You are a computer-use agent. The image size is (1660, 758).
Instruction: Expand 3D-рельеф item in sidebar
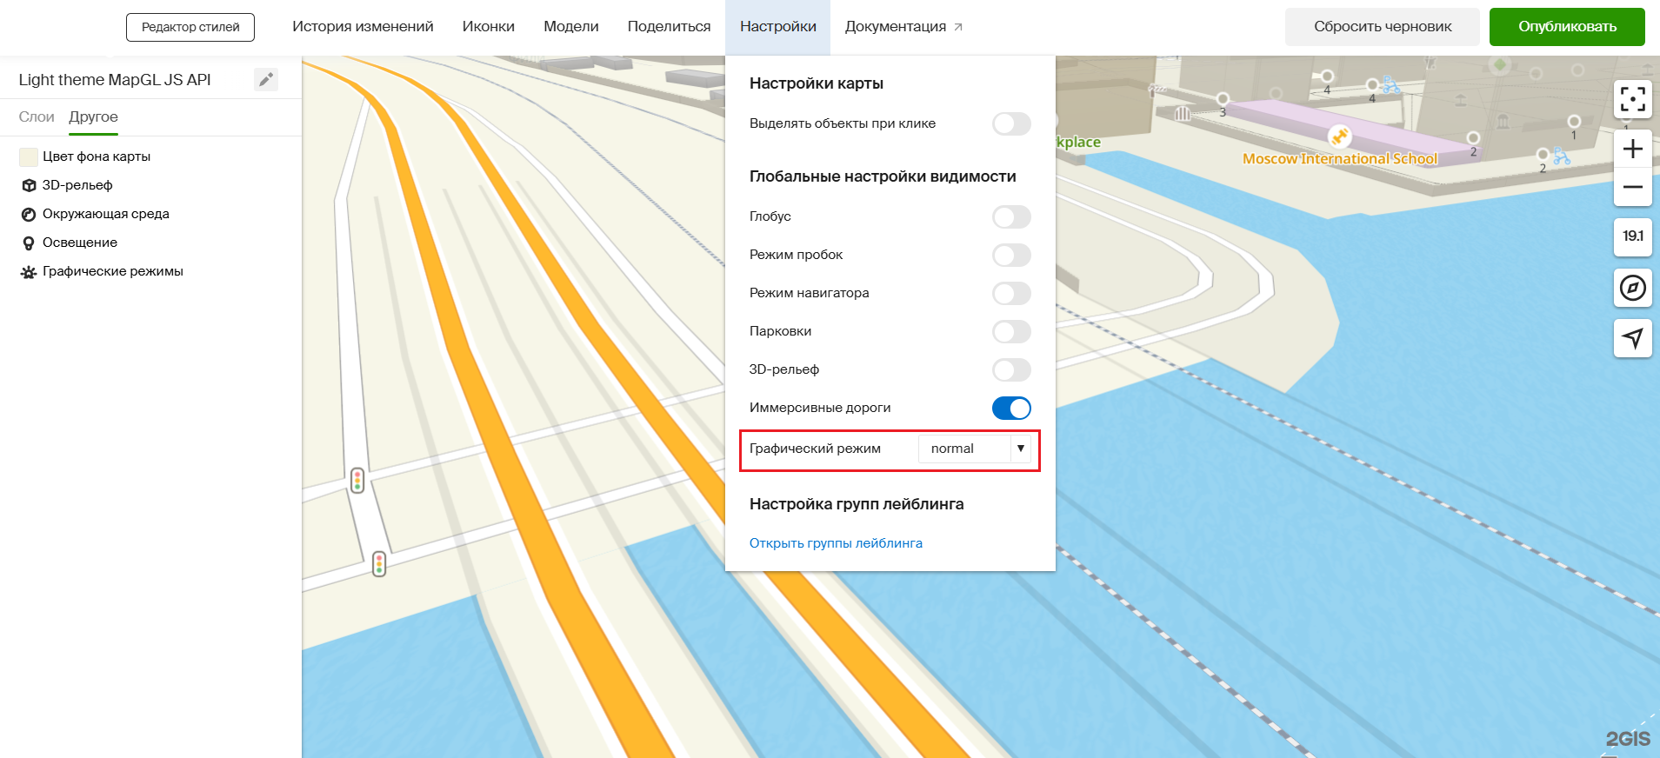click(x=77, y=185)
